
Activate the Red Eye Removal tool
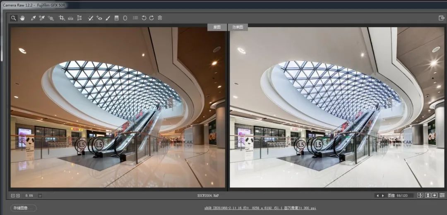click(x=99, y=18)
